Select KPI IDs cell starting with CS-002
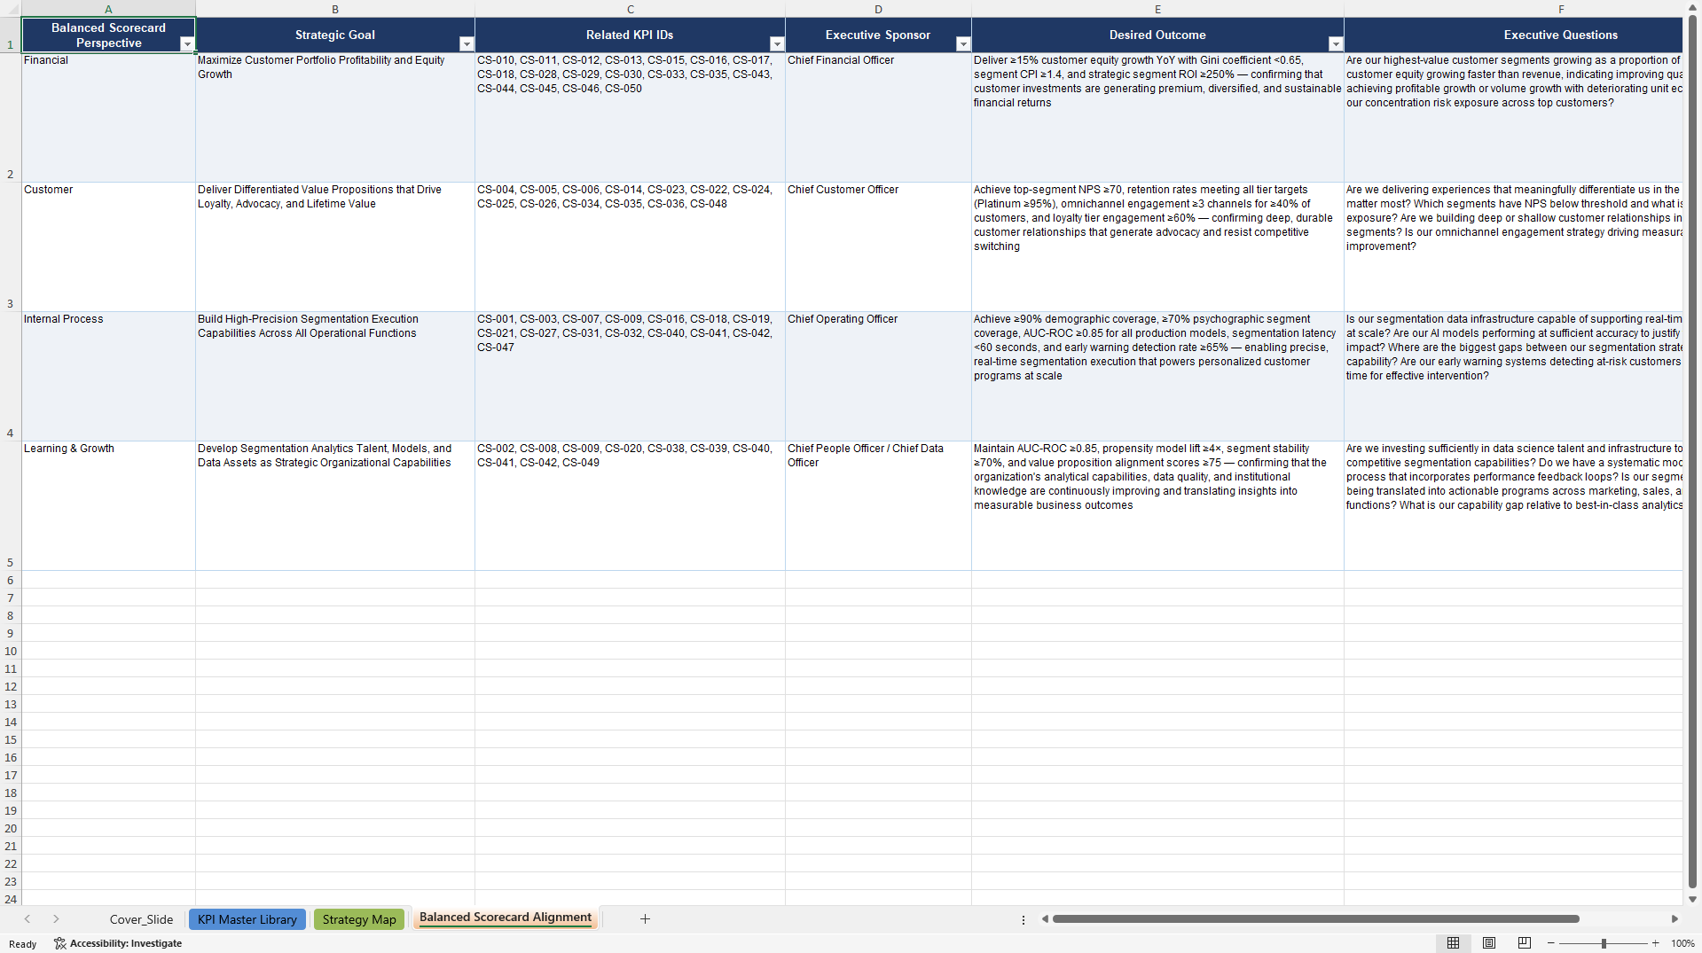This screenshot has height=953, width=1702. tap(631, 505)
